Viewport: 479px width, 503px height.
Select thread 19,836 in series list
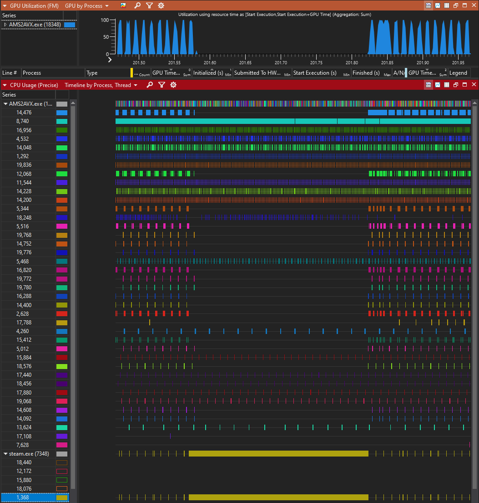24,165
